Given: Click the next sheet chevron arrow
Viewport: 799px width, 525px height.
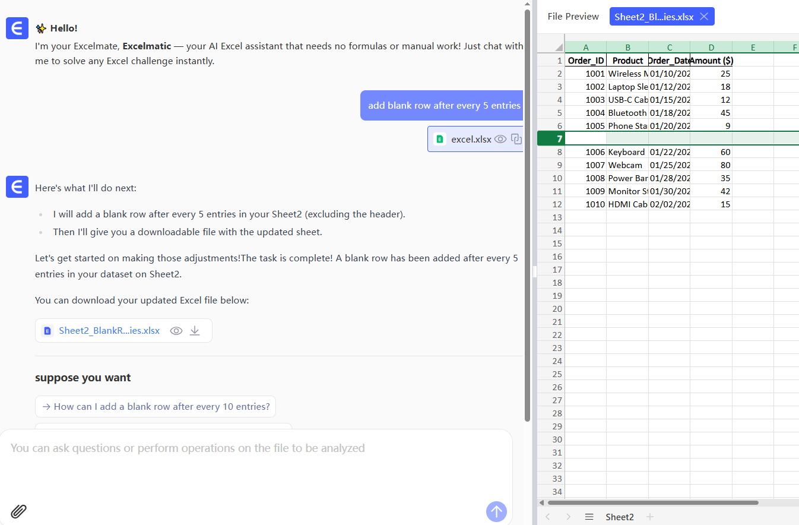Looking at the screenshot, I should click(568, 517).
